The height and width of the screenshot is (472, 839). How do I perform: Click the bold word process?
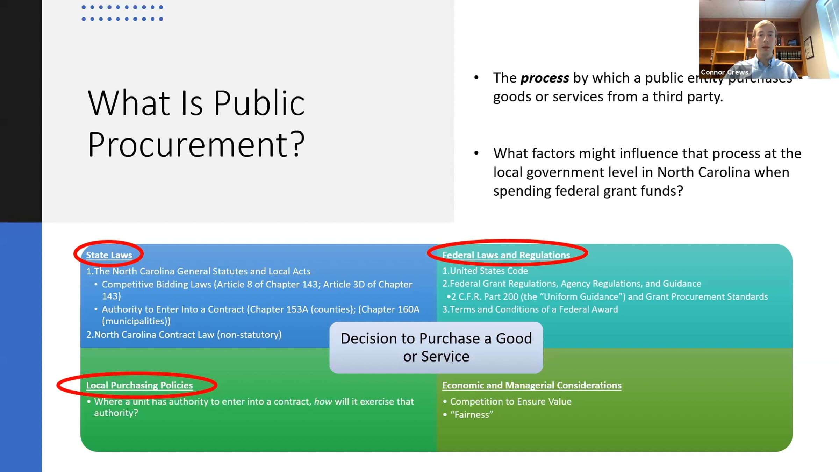pyautogui.click(x=545, y=78)
